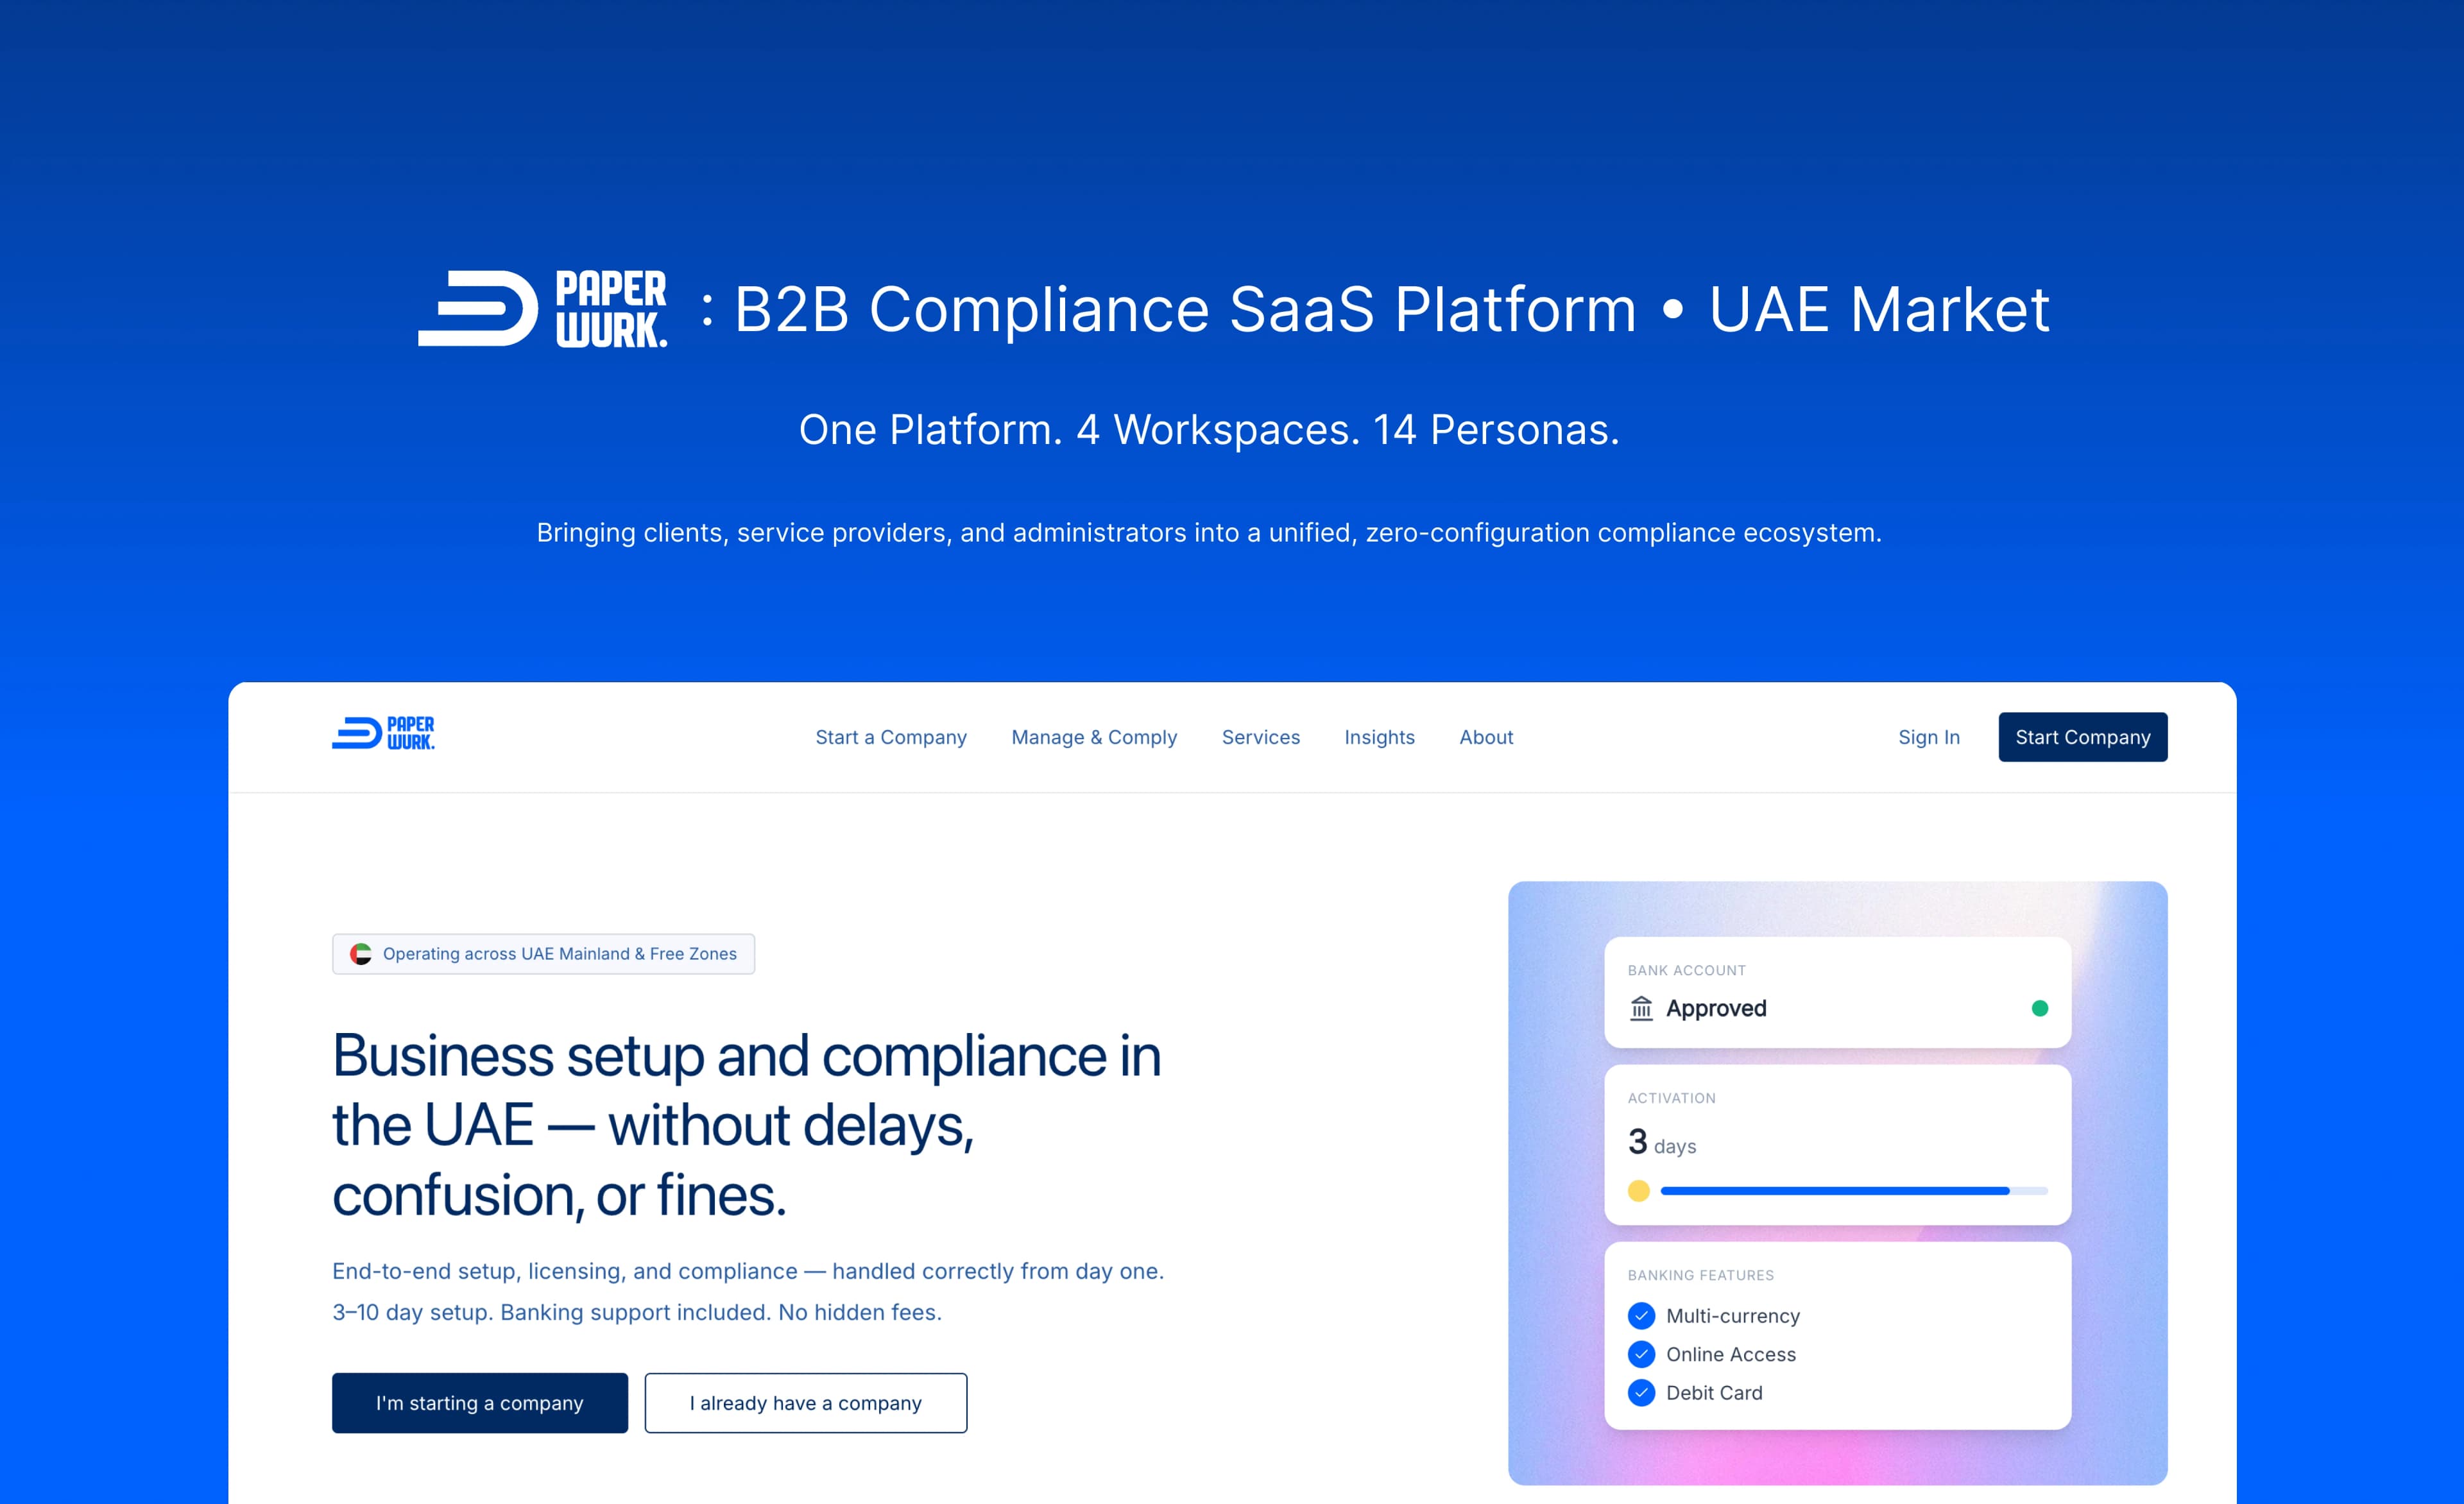Click the Debit Card text

click(1714, 1393)
